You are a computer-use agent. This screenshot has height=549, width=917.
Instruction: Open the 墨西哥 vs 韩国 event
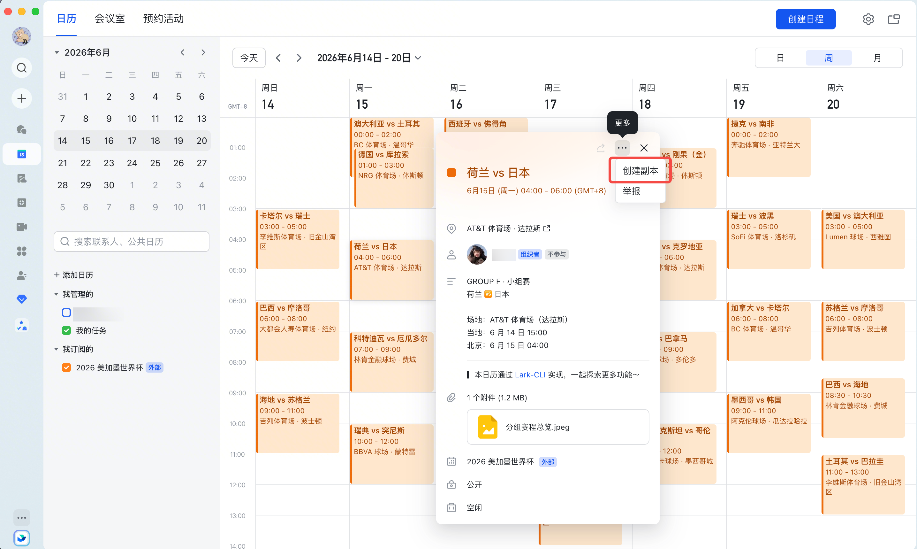(769, 423)
